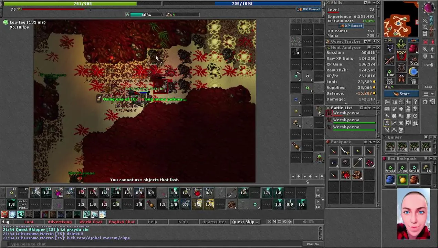This screenshot has height=248, width=438.
Task: Show earlier chat tabs with left arrow
Action: [4, 222]
